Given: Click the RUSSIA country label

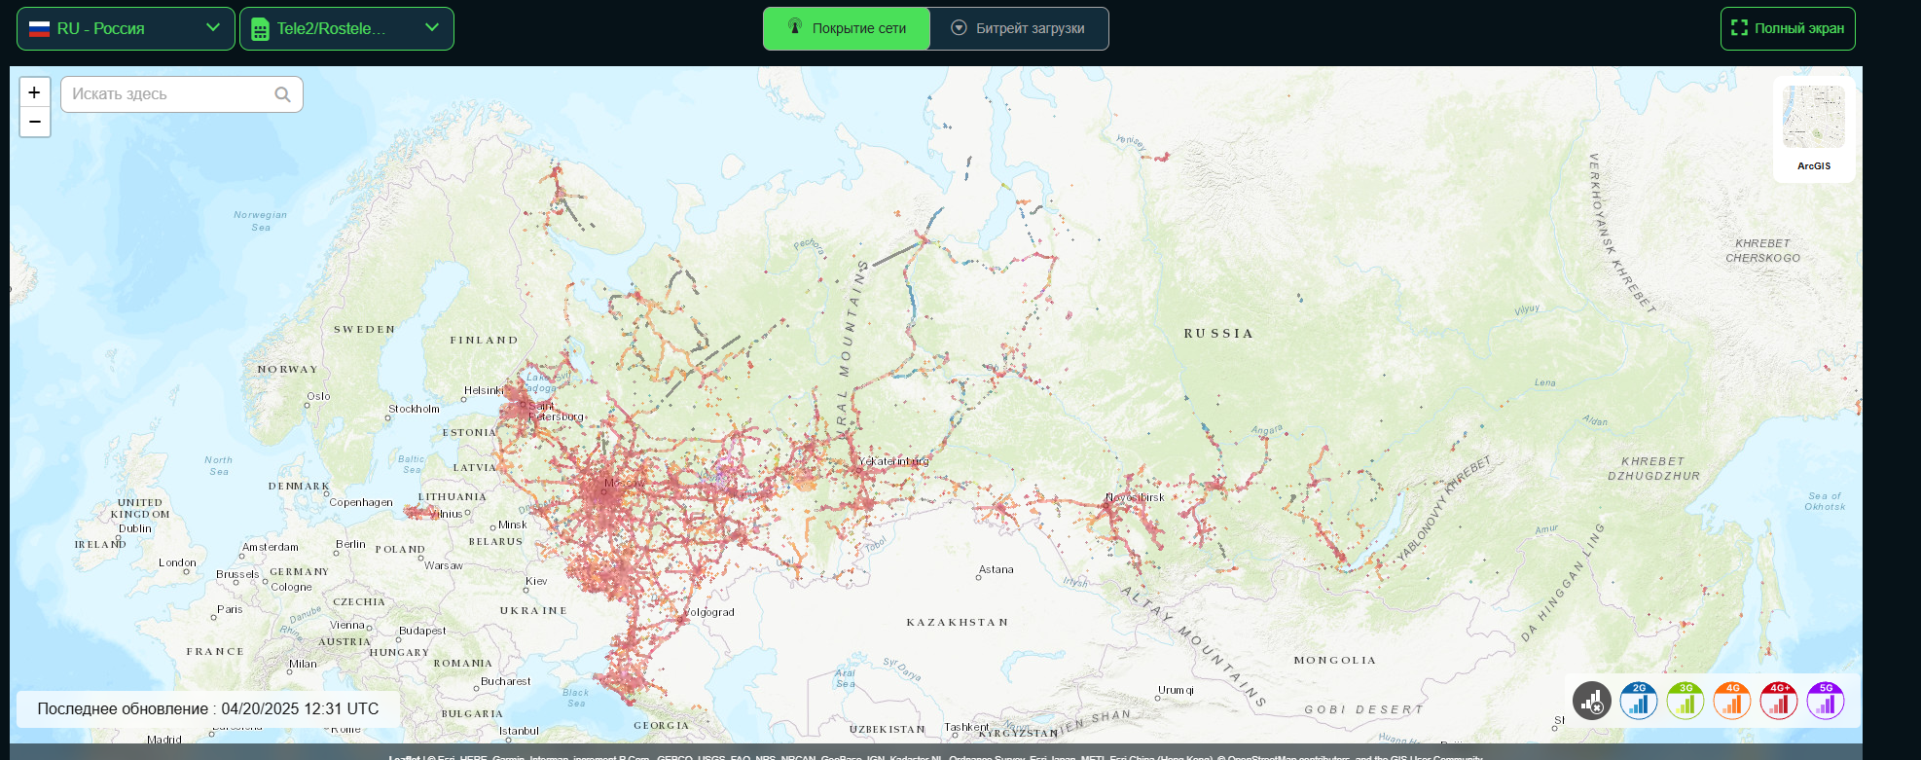Looking at the screenshot, I should [x=1218, y=333].
